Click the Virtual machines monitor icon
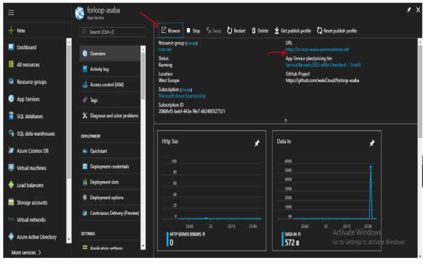 (x=11, y=168)
